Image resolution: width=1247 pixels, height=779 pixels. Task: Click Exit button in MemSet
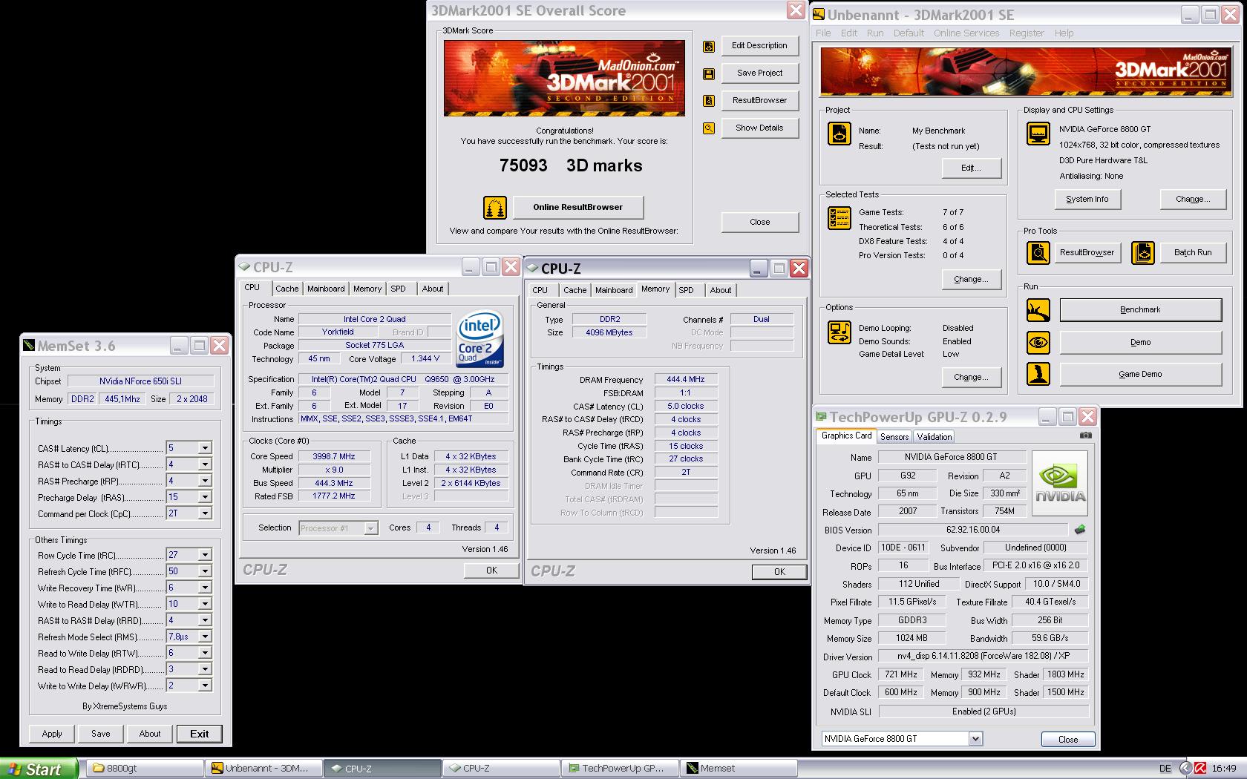[199, 734]
